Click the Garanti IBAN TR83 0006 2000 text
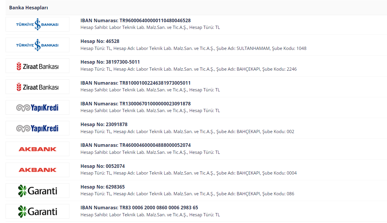 coord(159,208)
